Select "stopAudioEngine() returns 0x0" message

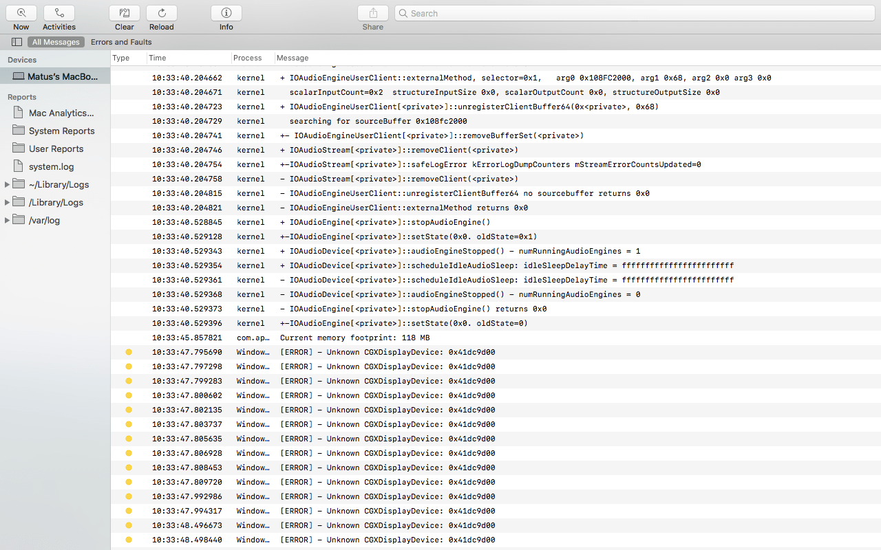coord(414,309)
